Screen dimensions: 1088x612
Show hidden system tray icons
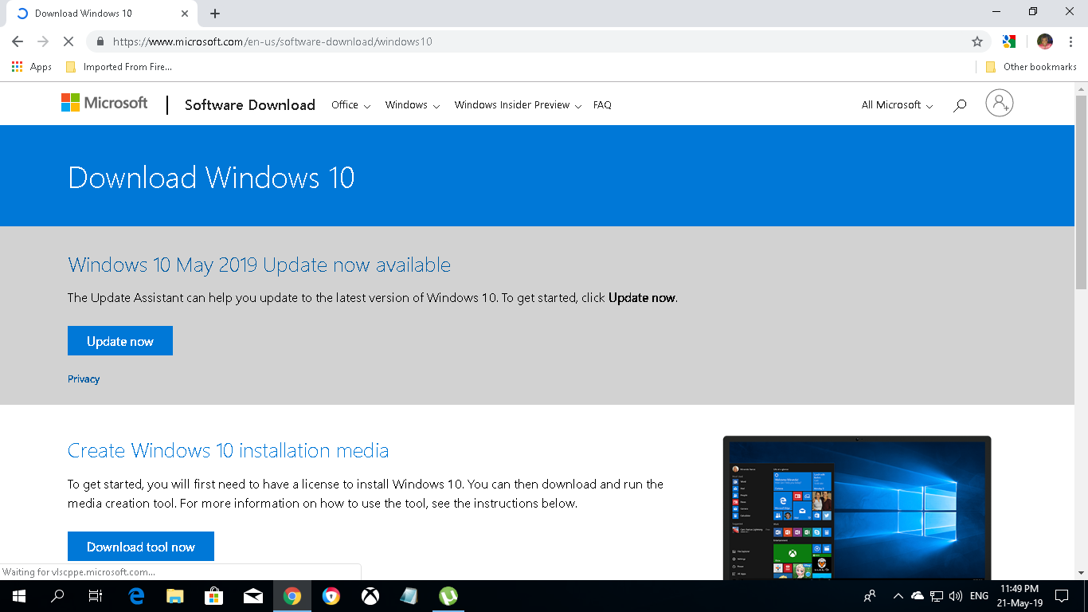tap(898, 596)
